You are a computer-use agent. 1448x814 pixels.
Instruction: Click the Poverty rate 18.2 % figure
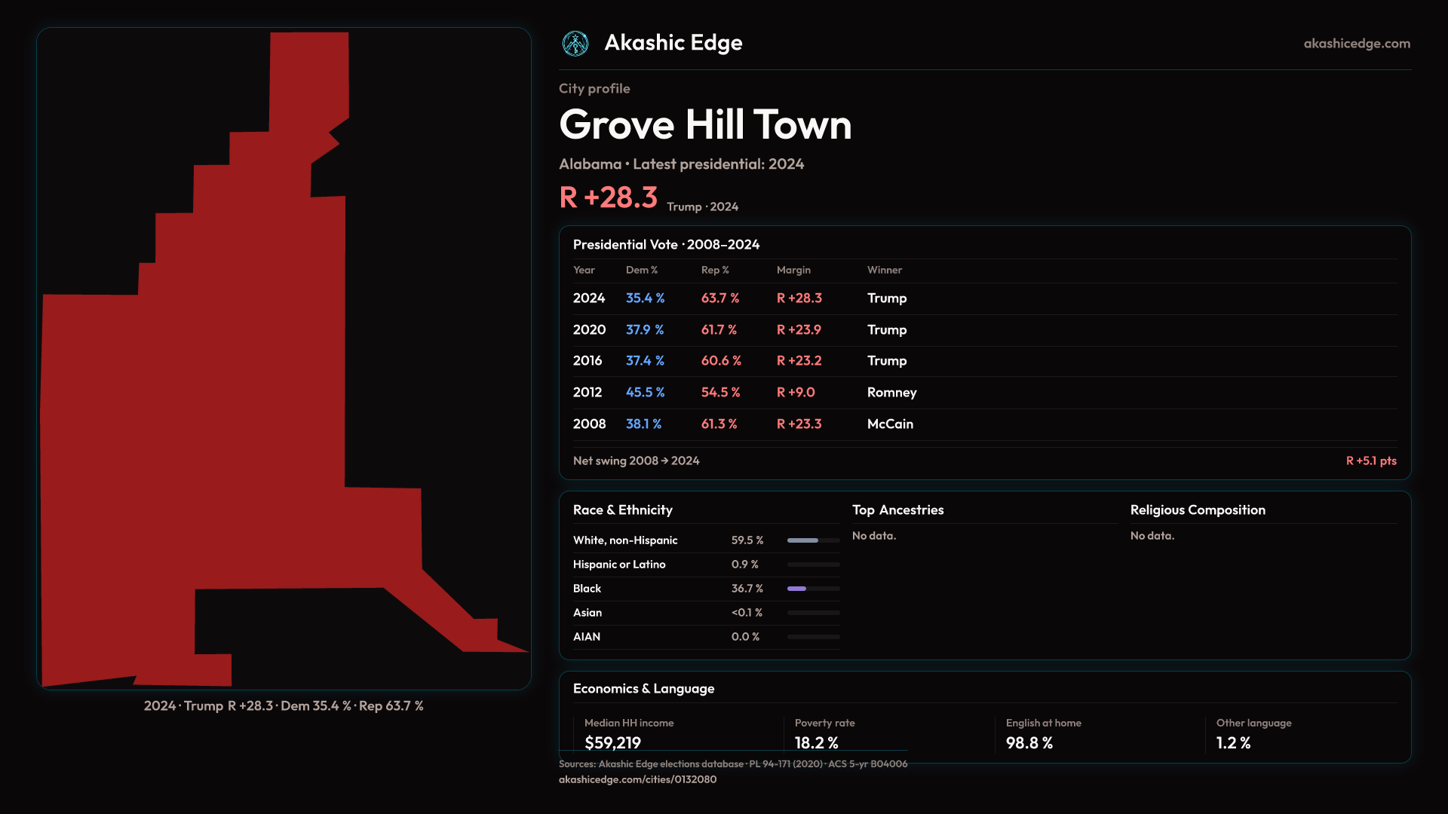pyautogui.click(x=816, y=742)
